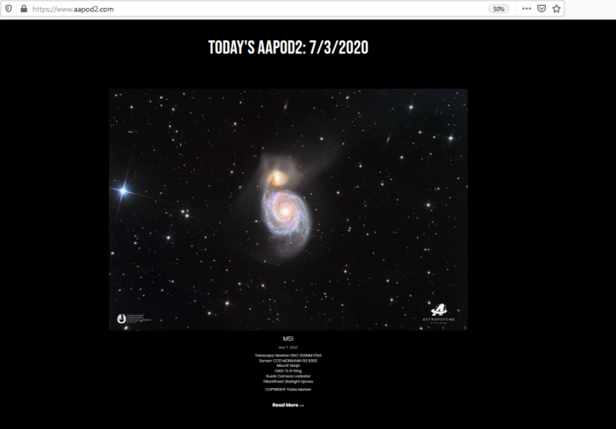Open site security info via padlock icon
Image resolution: width=616 pixels, height=429 pixels.
click(24, 8)
